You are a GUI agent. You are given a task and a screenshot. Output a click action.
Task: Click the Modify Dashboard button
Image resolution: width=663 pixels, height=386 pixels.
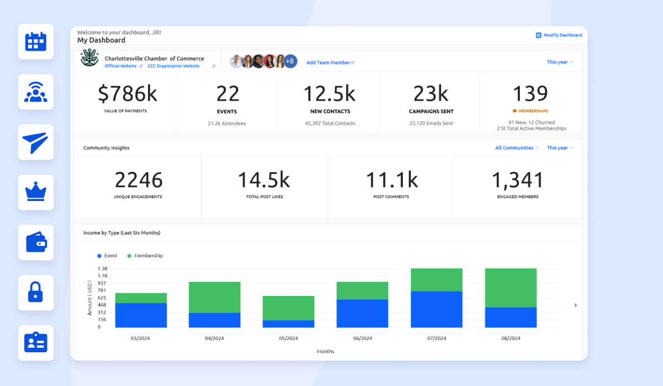tap(559, 35)
